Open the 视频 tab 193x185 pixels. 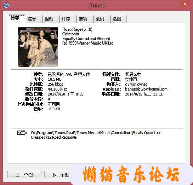pyautogui.click(x=51, y=19)
